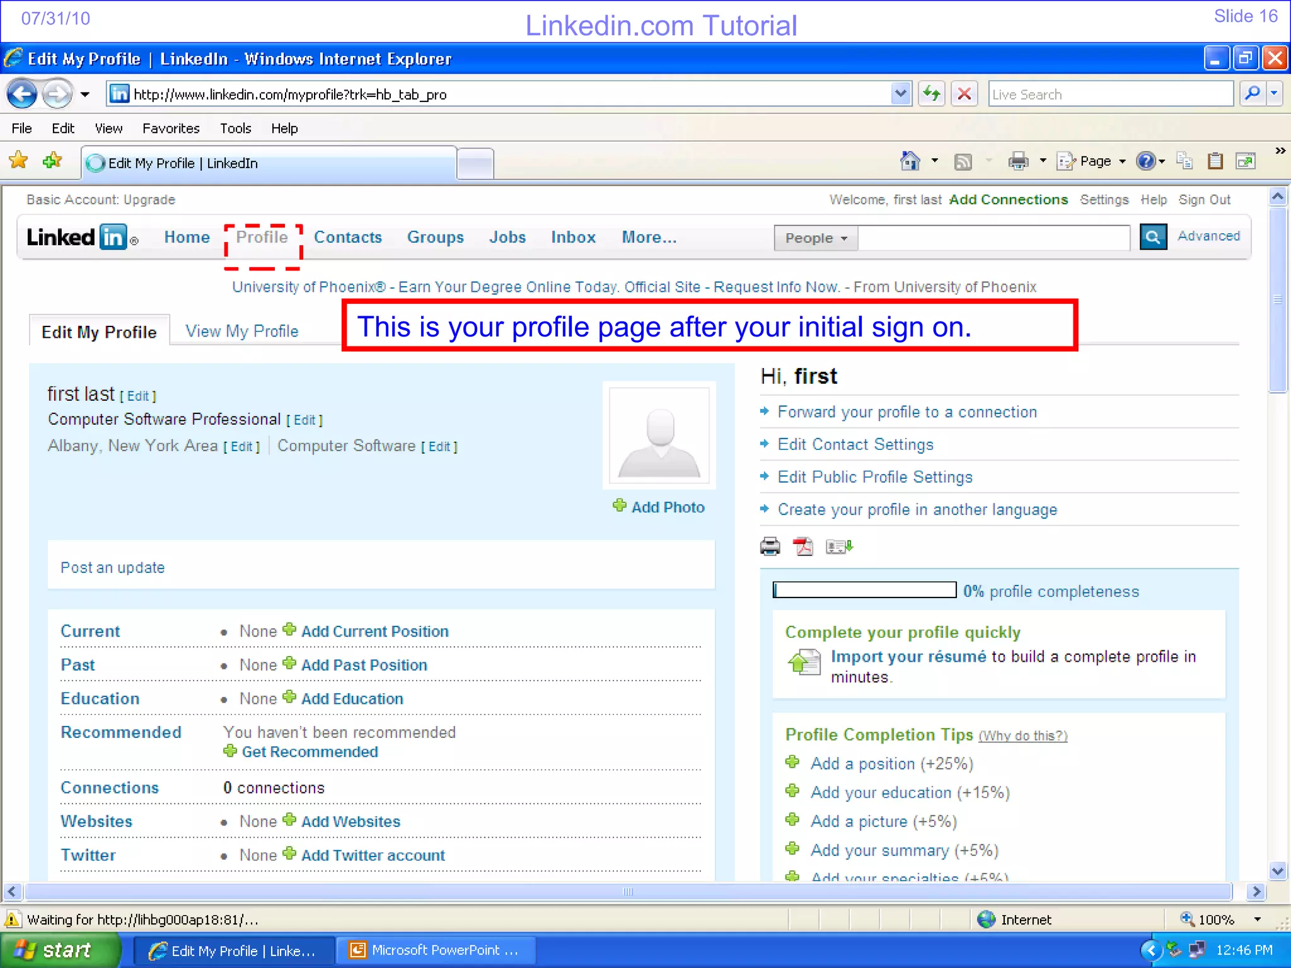Click the browser Back arrow button
The width and height of the screenshot is (1291, 968).
tap(22, 95)
